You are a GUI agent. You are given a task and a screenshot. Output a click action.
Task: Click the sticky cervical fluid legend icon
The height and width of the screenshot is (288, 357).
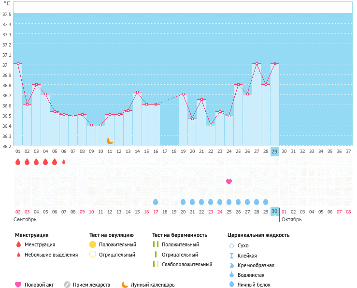point(231,256)
